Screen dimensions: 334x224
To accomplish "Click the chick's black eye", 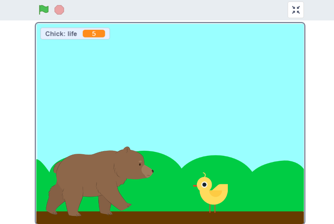I will pos(204,185).
